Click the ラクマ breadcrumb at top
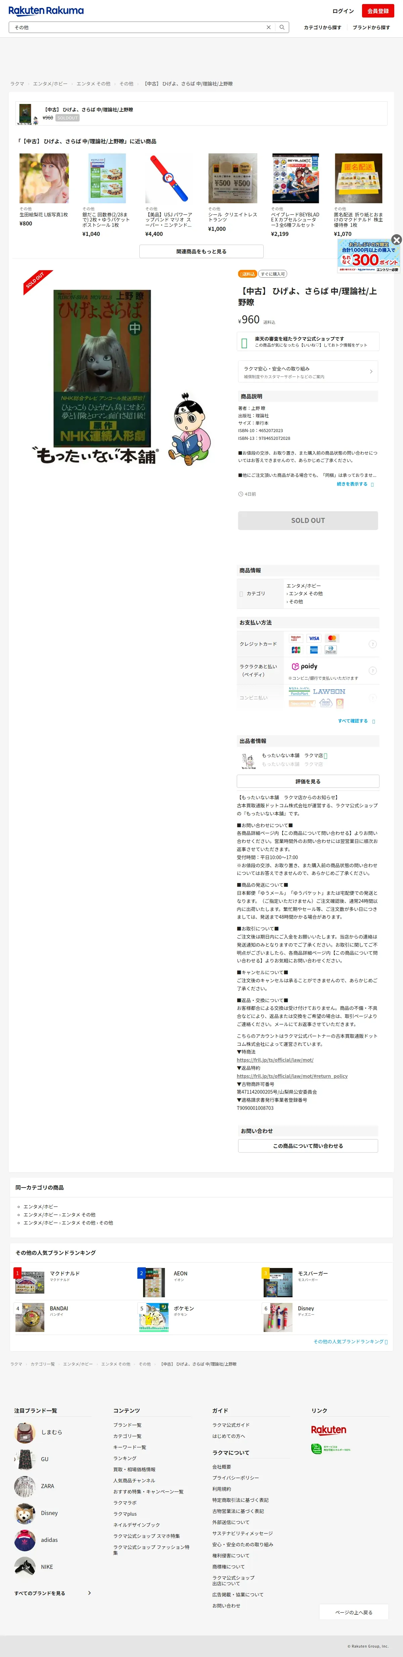This screenshot has height=1657, width=403. [17, 83]
